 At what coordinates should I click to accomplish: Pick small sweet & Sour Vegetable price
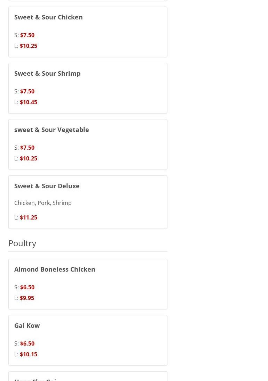(27, 148)
